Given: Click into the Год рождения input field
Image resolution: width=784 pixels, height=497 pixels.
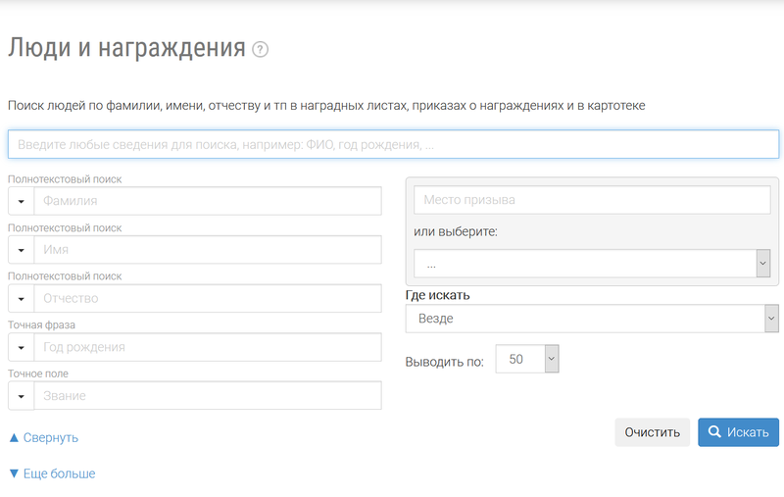Looking at the screenshot, I should [x=208, y=347].
